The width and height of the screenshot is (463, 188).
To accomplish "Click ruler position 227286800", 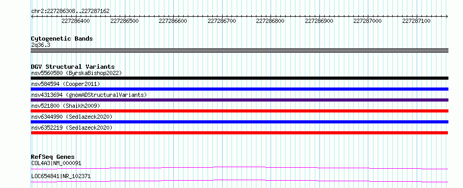I will coord(271,21).
